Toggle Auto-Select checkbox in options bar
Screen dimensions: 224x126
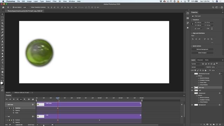click(13, 7)
